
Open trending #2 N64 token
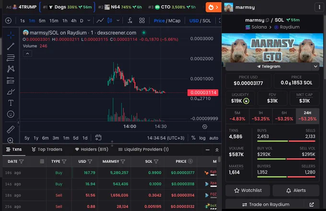pyautogui.click(x=120, y=7)
